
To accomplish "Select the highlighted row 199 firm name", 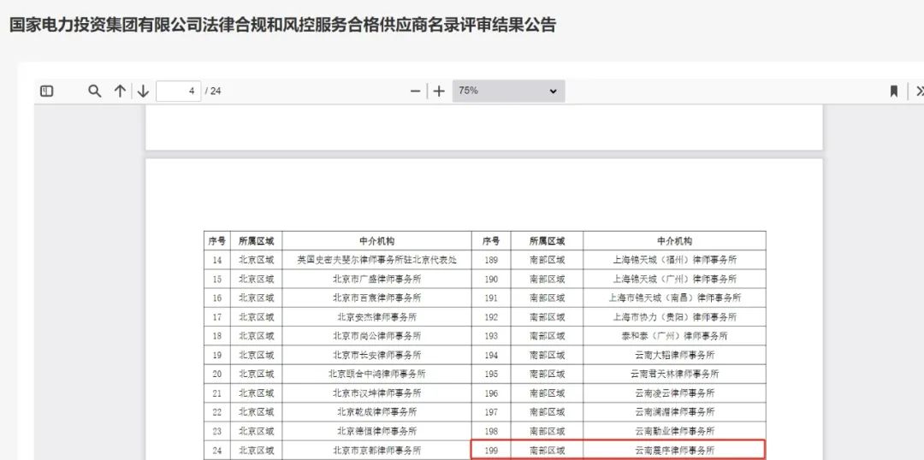I will pos(674,451).
